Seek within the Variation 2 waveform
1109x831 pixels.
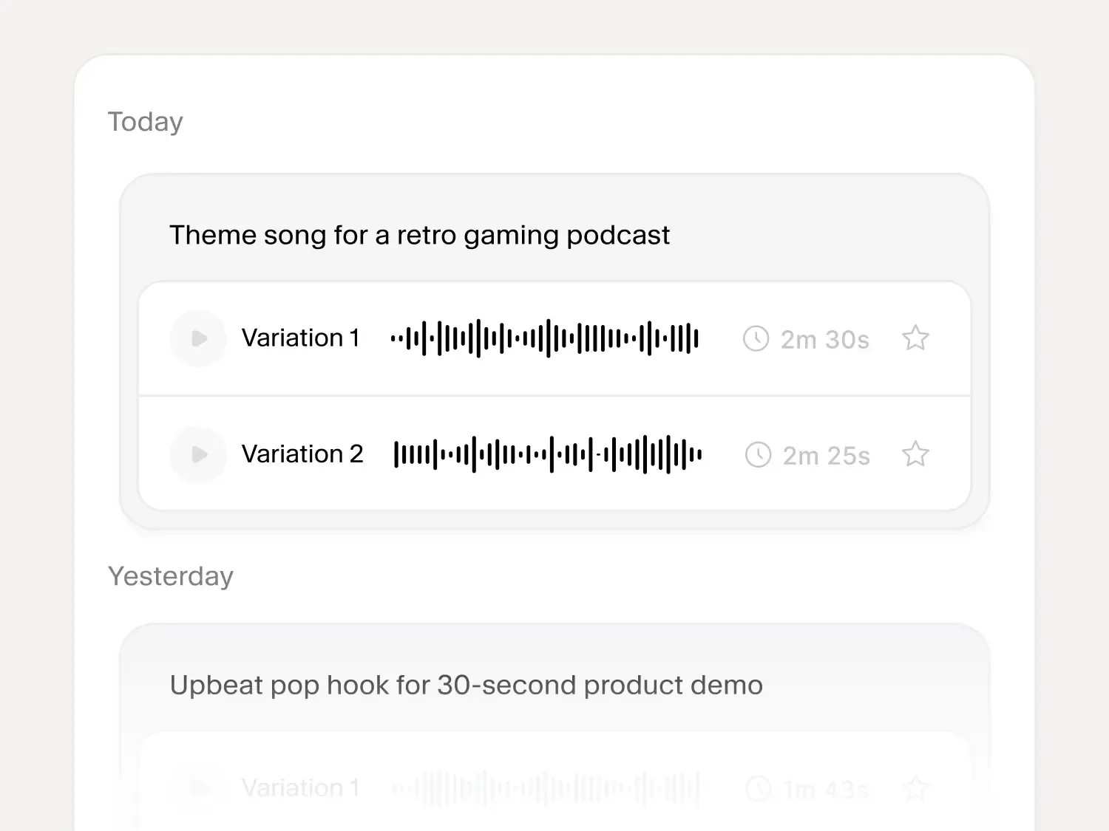click(548, 454)
